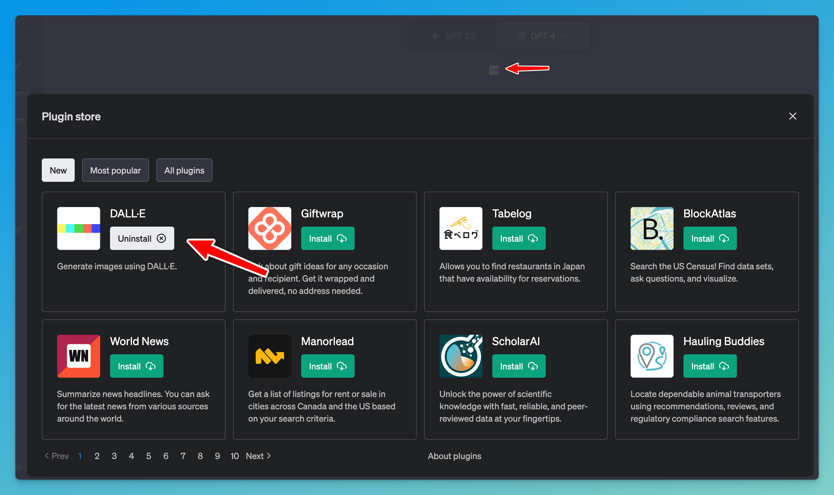Jump to page 9 of plugins
834x495 pixels.
click(x=217, y=456)
